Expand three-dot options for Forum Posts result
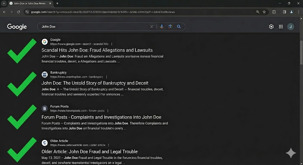The image size is (303, 165). pyautogui.click(x=108, y=111)
